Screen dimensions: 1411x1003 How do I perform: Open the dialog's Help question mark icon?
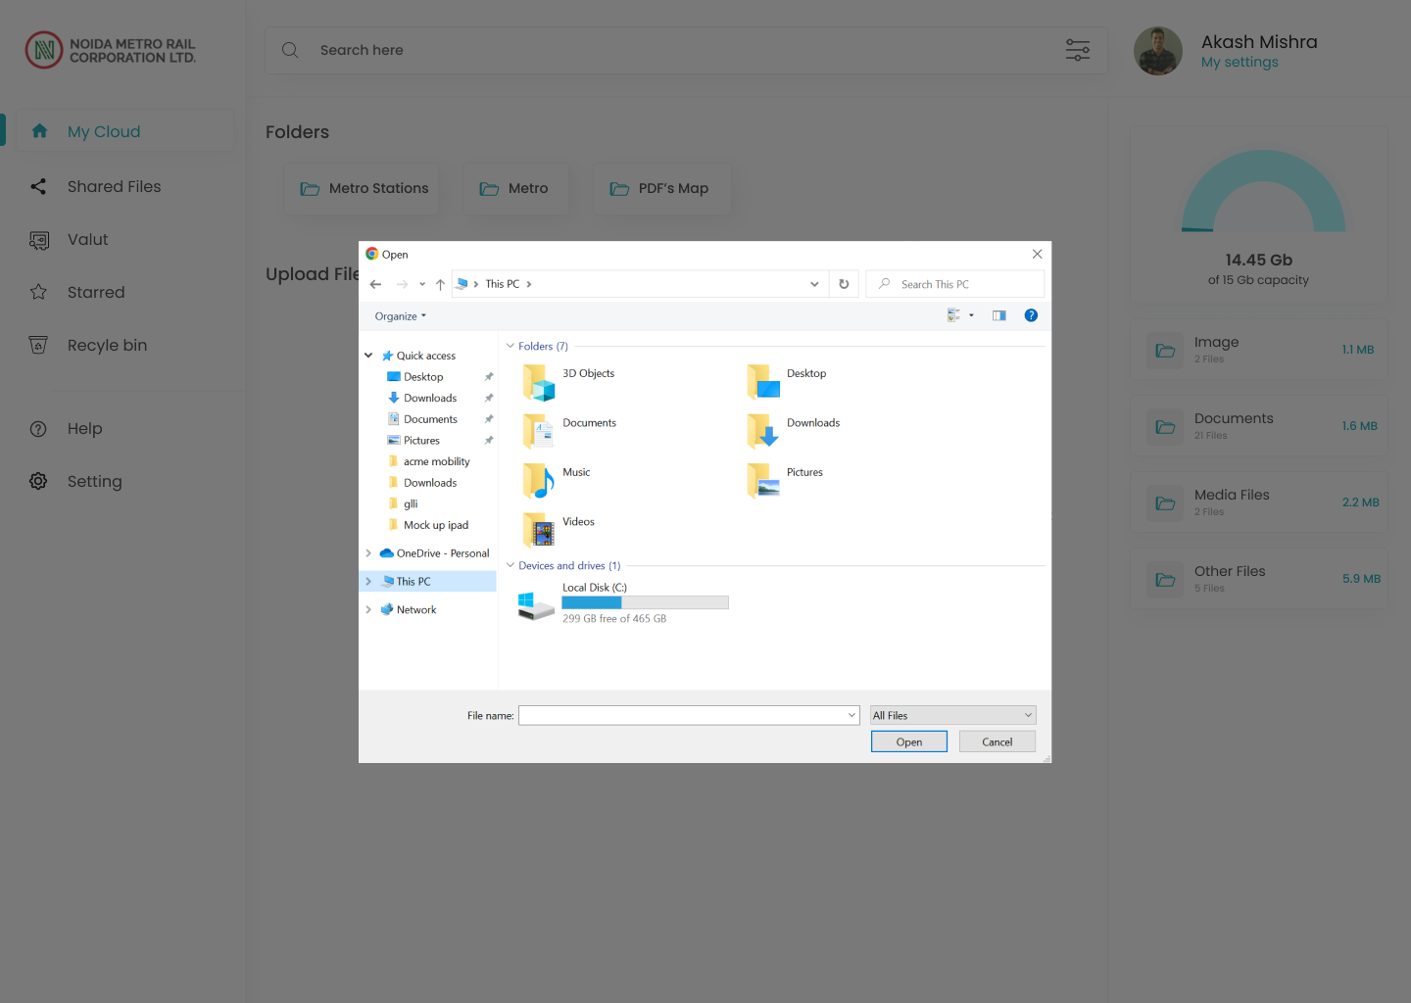click(x=1031, y=315)
